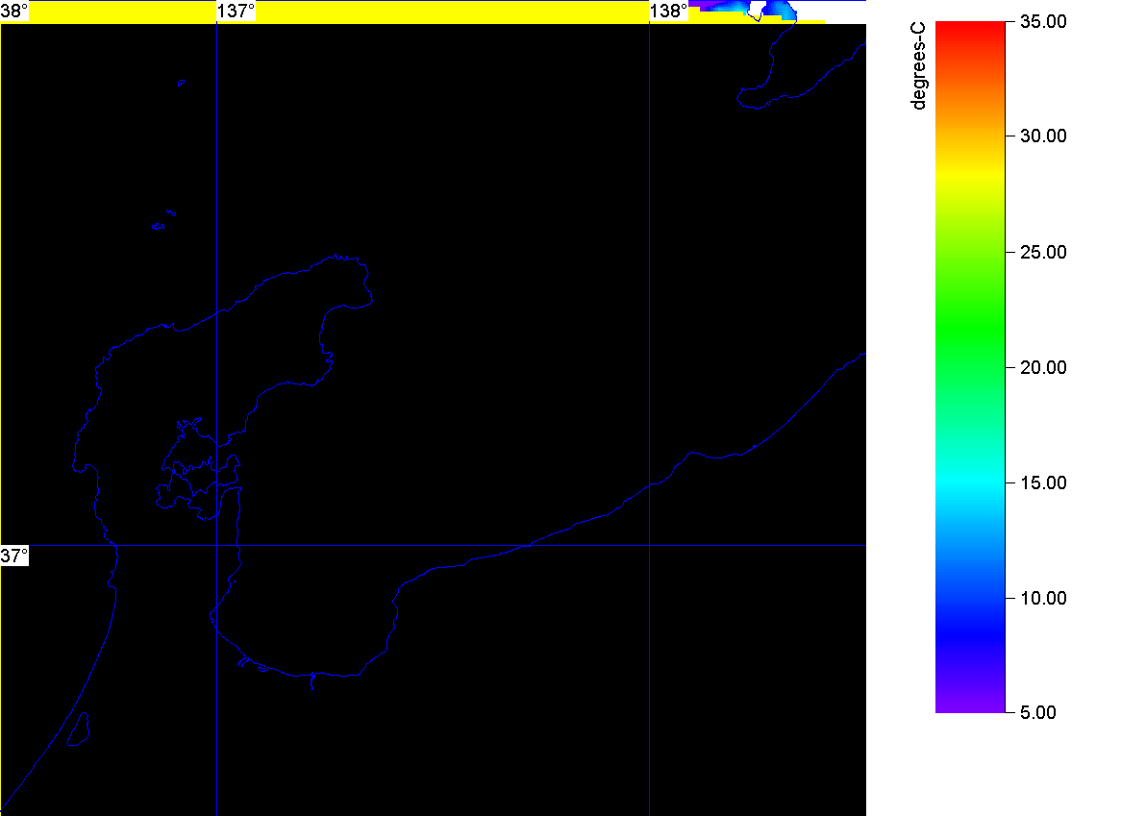
Task: Click the 37° latitude label
Action: [14, 556]
